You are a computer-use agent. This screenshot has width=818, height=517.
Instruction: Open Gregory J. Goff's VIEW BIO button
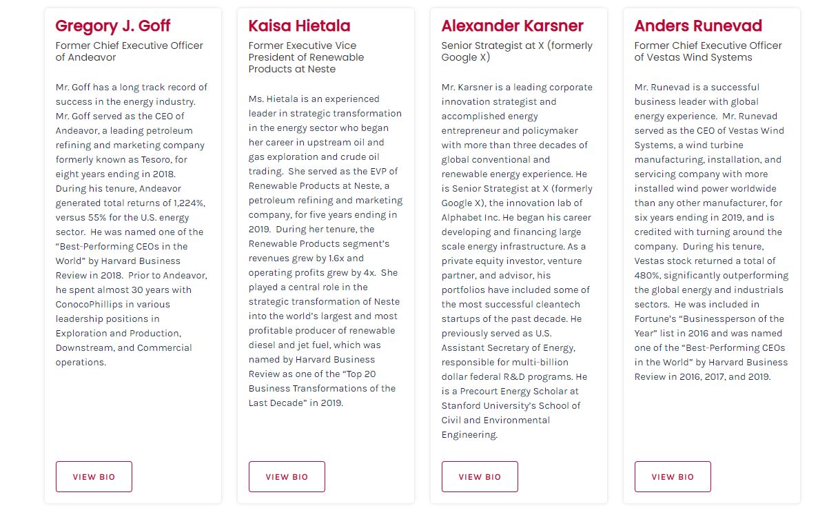[94, 476]
